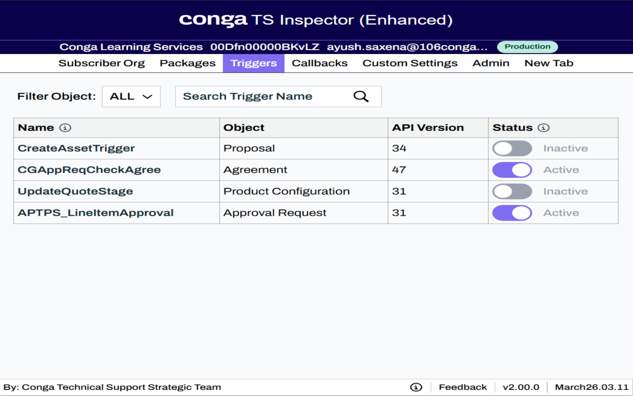Turn on the UpdateQuoteStage trigger toggle
This screenshot has height=396, width=633.
coord(512,192)
